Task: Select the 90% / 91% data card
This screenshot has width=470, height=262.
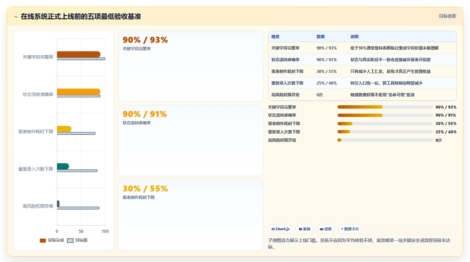Action: (x=191, y=140)
